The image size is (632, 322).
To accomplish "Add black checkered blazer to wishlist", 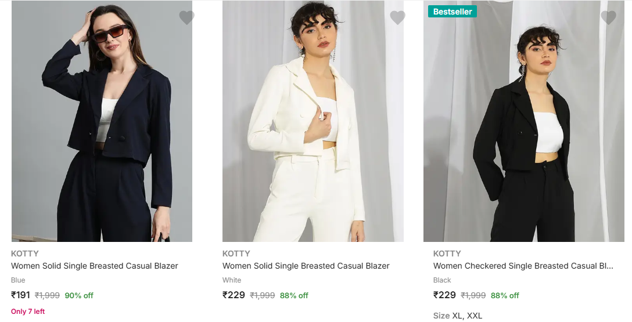I will pyautogui.click(x=608, y=18).
